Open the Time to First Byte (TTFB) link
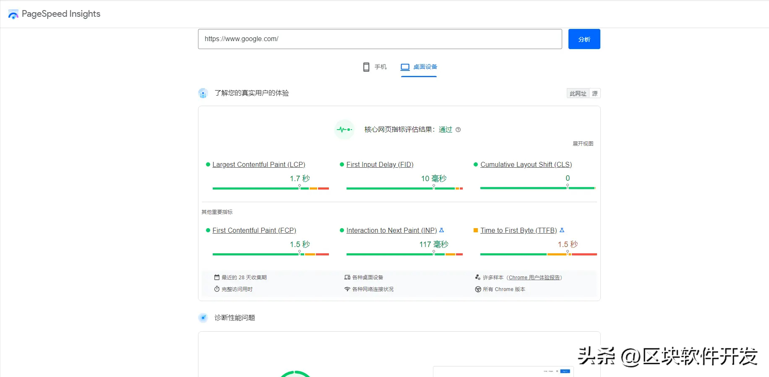This screenshot has width=769, height=377. [519, 231]
